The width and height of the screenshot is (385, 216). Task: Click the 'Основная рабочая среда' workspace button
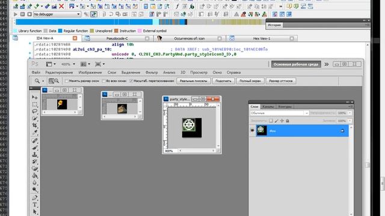point(296,64)
